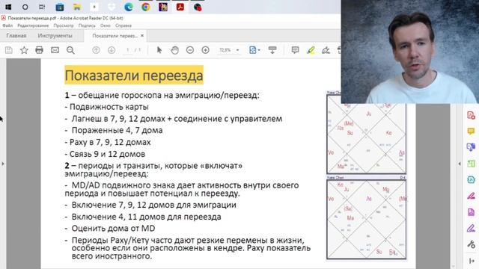Click the scrolling mode toolbar icon
Image resolution: width=479 pixels, height=269 pixels.
pyautogui.click(x=272, y=50)
